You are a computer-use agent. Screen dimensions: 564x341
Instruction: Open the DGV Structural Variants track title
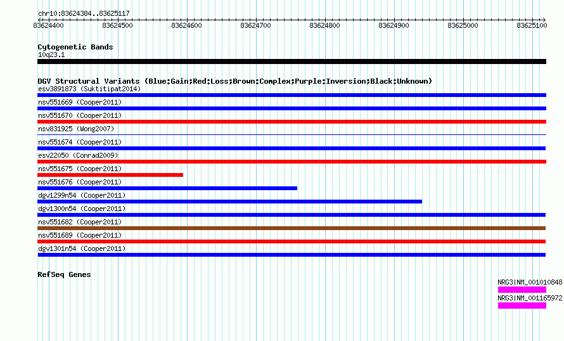[235, 81]
